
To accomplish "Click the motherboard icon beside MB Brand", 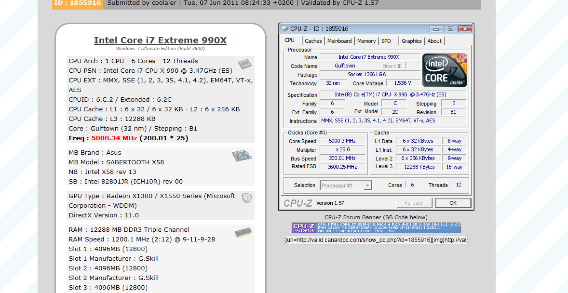I will point(242,155).
